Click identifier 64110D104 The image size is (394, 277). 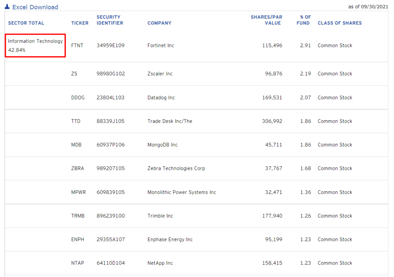(x=110, y=263)
